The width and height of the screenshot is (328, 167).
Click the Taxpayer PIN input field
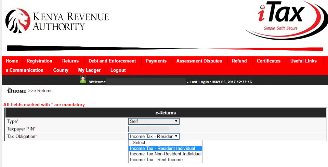[x=154, y=129]
